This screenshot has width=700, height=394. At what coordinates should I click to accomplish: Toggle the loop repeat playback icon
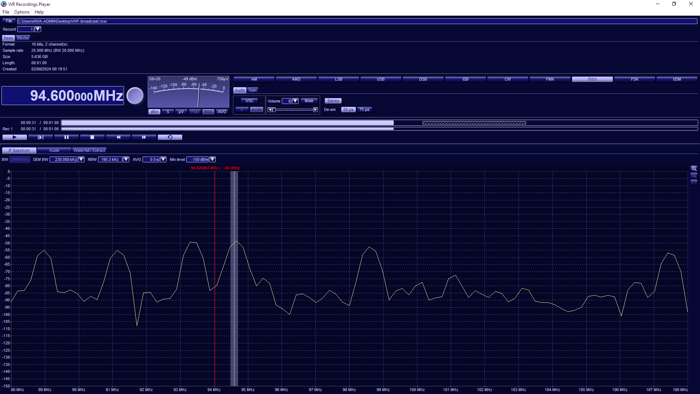click(x=170, y=137)
